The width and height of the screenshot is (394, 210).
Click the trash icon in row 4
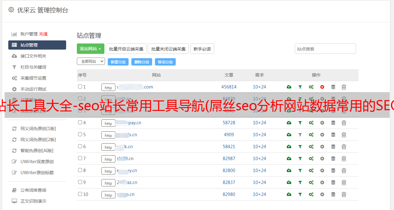(x=344, y=123)
